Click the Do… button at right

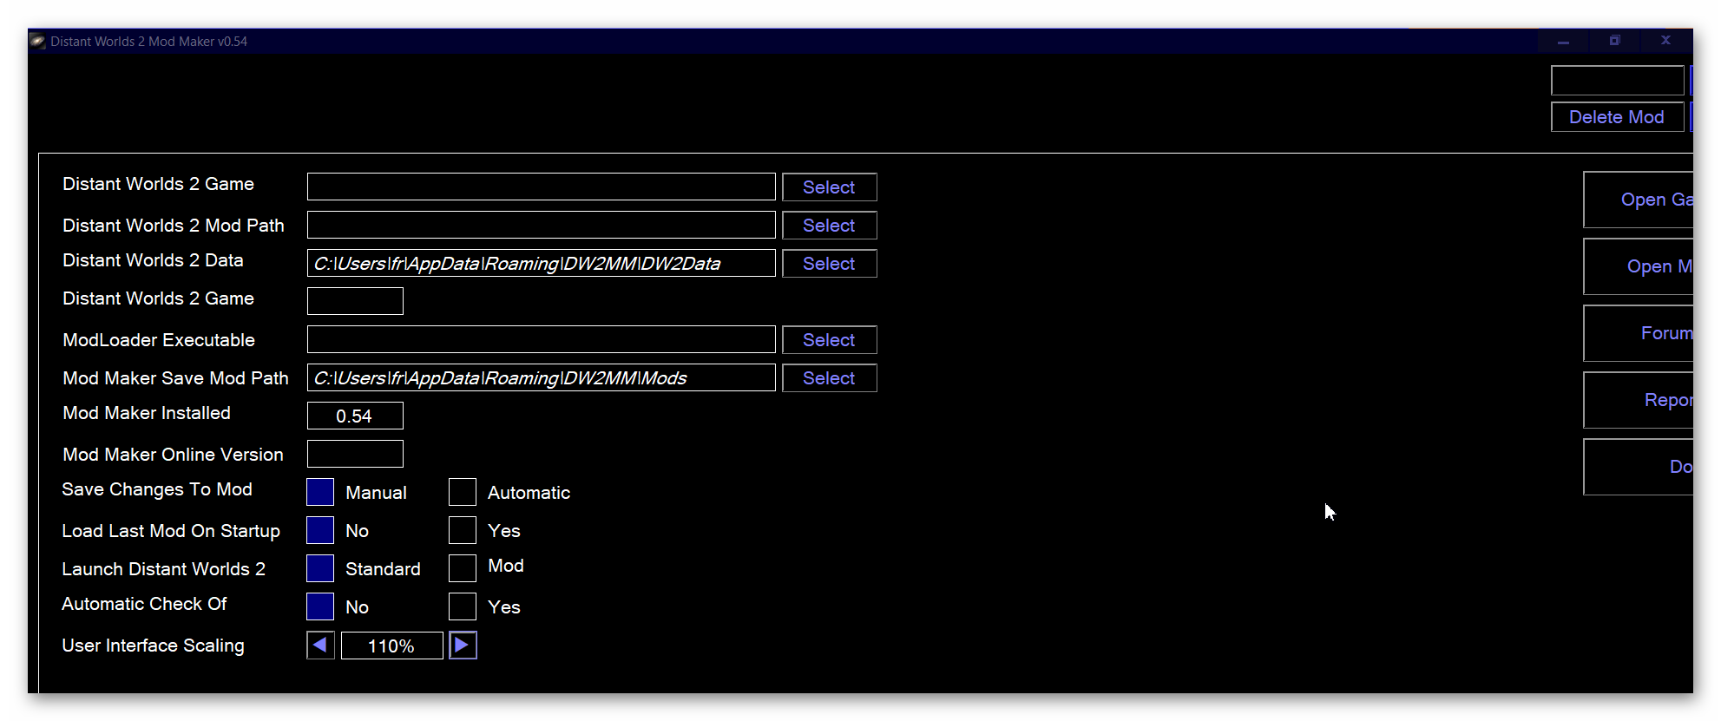[x=1639, y=467]
